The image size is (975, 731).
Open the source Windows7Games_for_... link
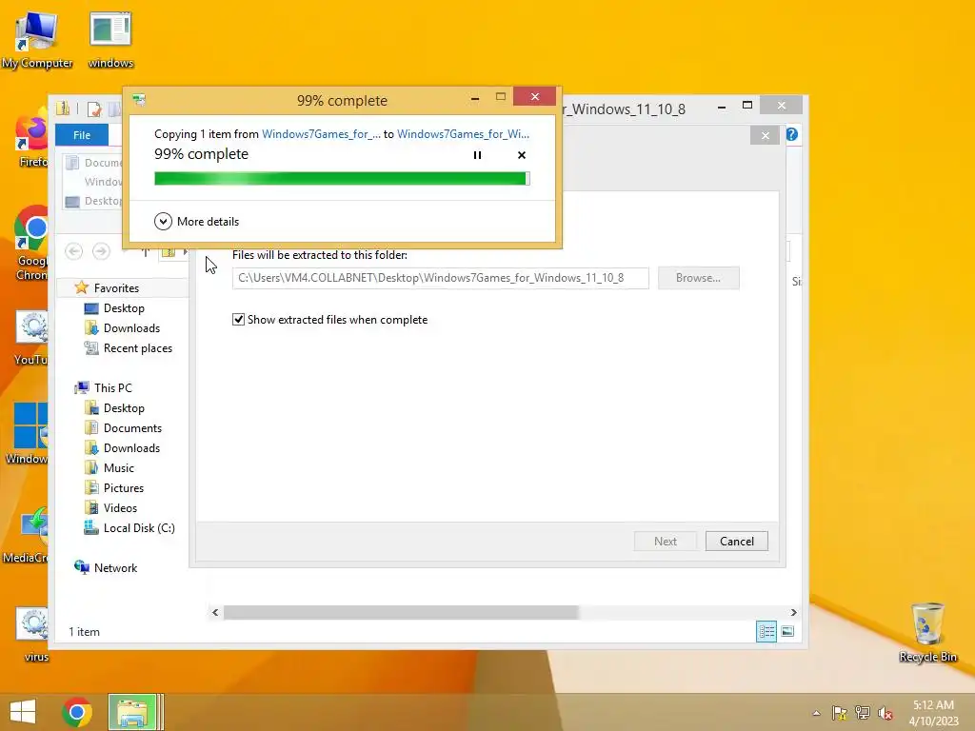coord(321,133)
